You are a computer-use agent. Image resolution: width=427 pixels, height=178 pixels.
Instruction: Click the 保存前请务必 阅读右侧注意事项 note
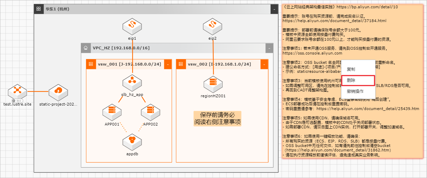(217, 119)
